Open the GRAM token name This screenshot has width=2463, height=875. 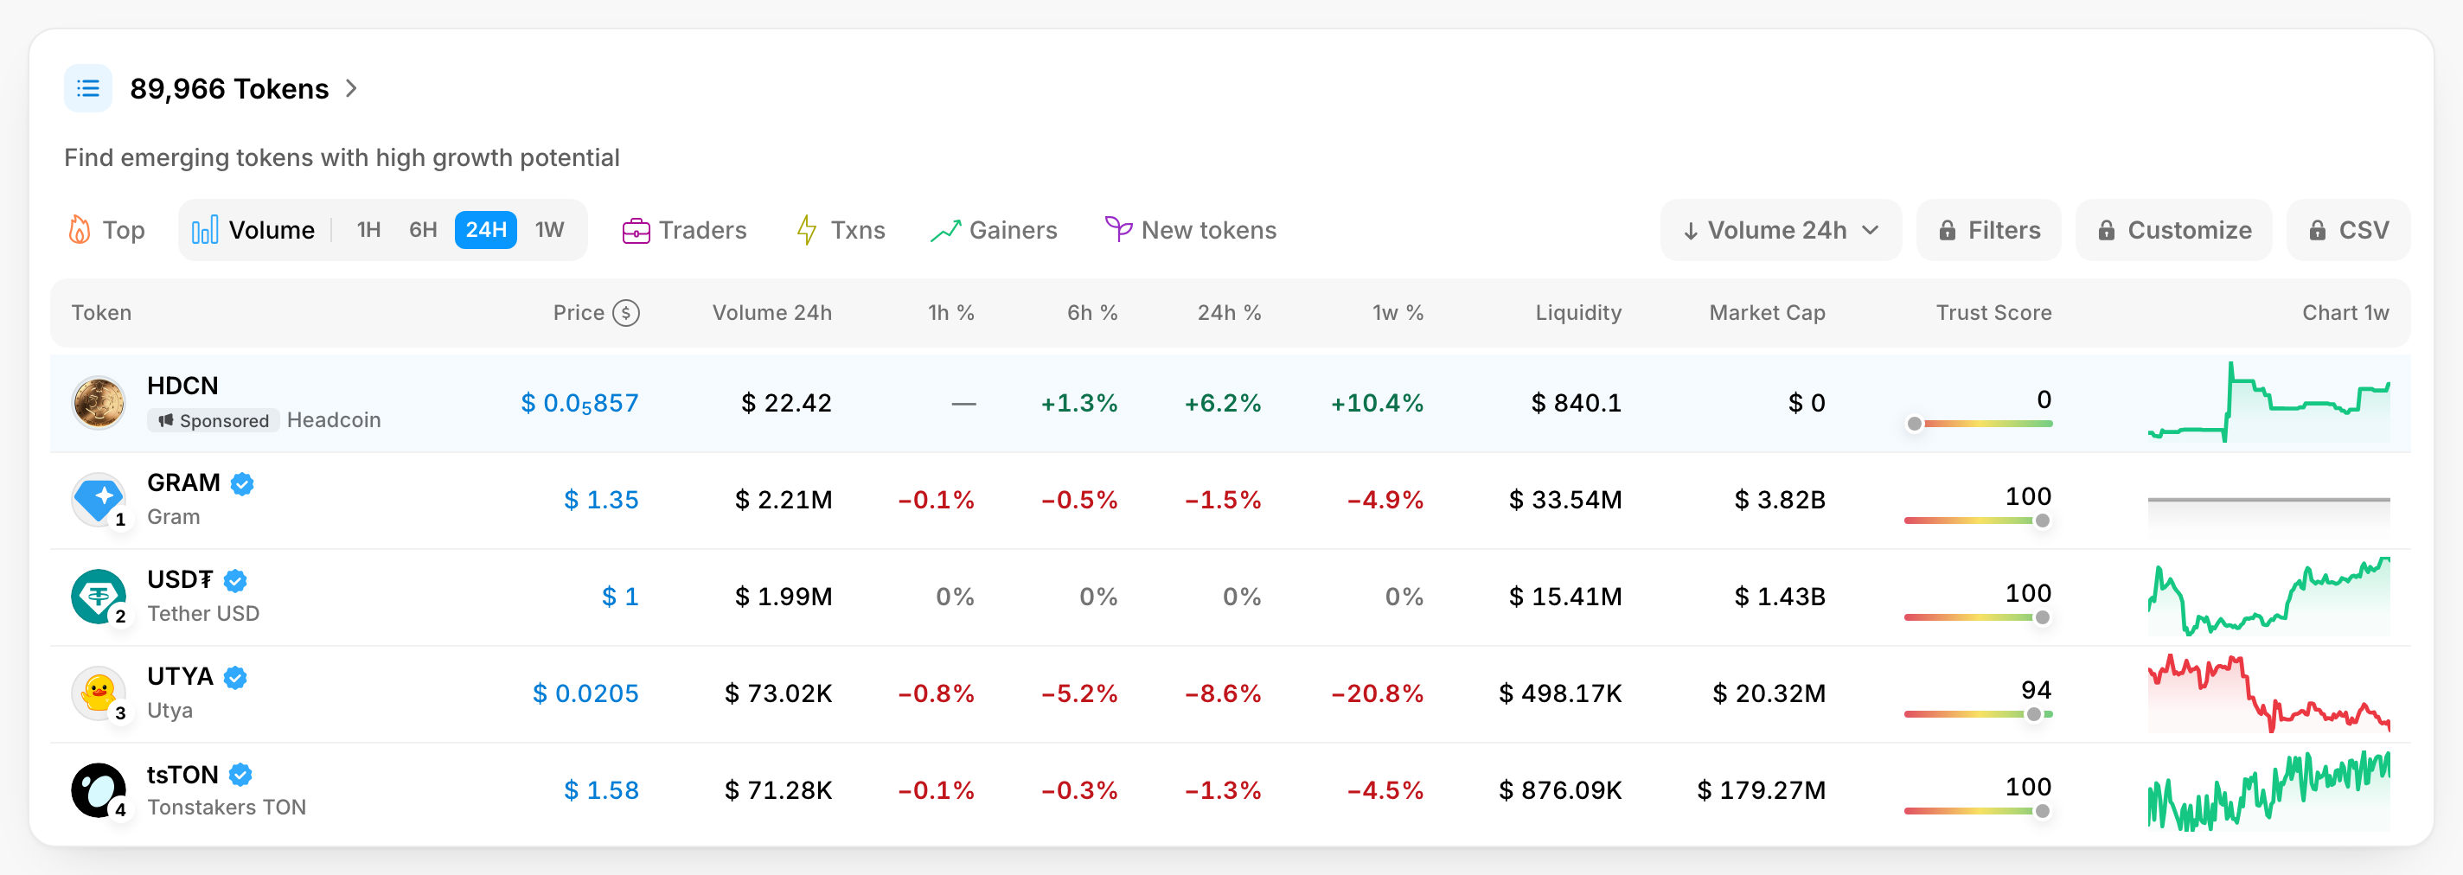pos(183,483)
